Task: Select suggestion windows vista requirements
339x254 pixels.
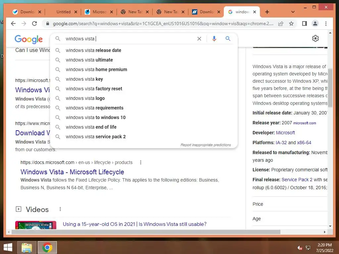Action: (144, 108)
